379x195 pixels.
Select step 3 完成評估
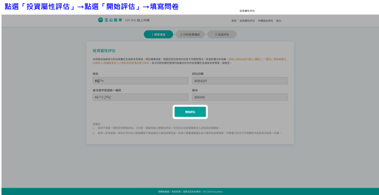coord(222,35)
